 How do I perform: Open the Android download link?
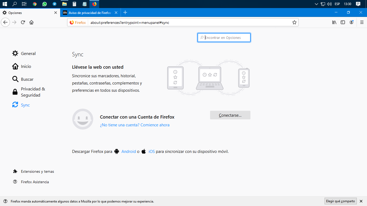128,152
